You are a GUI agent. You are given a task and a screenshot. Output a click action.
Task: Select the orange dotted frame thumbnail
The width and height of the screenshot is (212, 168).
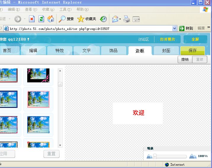(38, 144)
